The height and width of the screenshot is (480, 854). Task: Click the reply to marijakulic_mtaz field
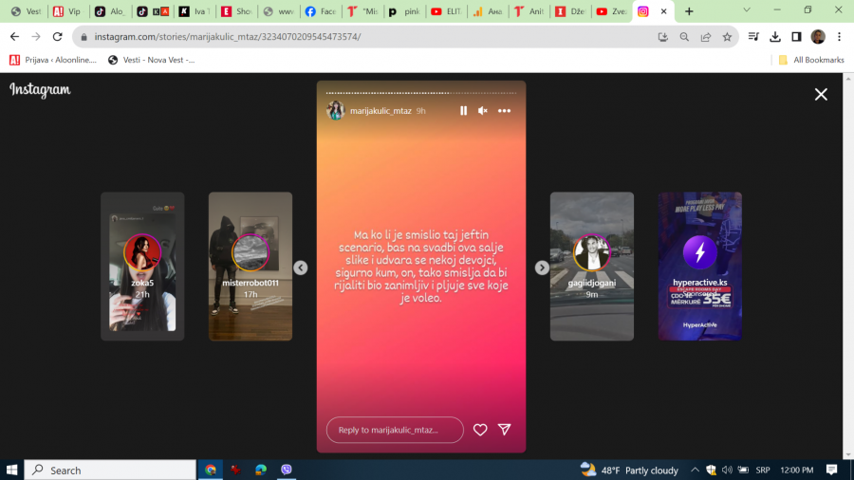pyautogui.click(x=395, y=430)
